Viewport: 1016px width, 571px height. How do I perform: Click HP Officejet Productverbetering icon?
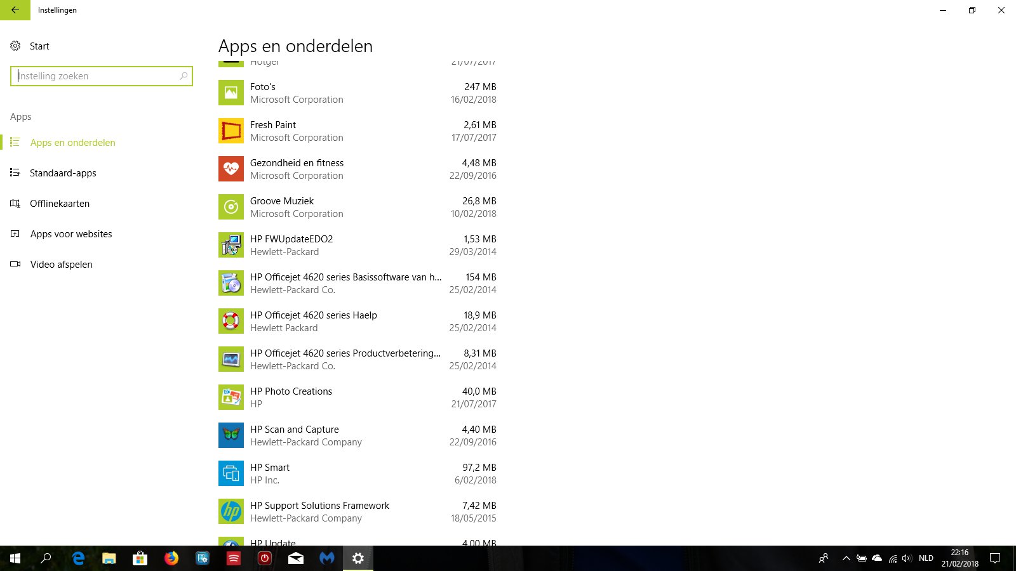tap(231, 359)
